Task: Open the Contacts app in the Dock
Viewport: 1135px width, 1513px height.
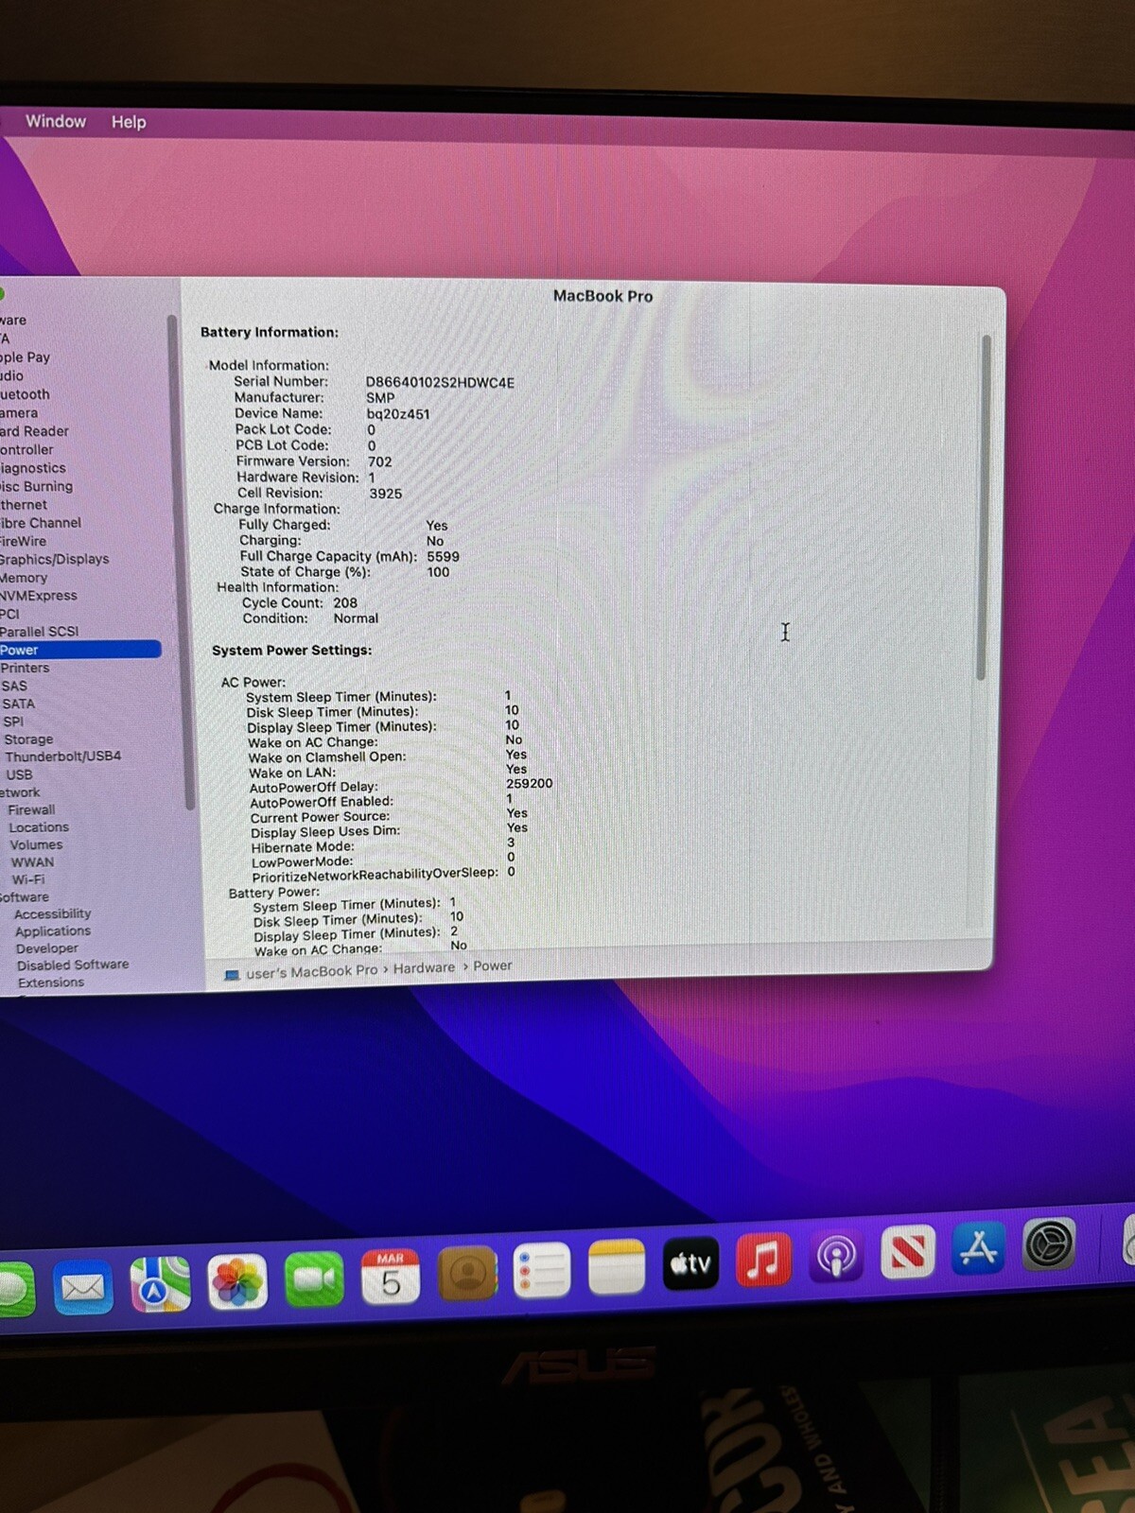Action: (x=466, y=1273)
